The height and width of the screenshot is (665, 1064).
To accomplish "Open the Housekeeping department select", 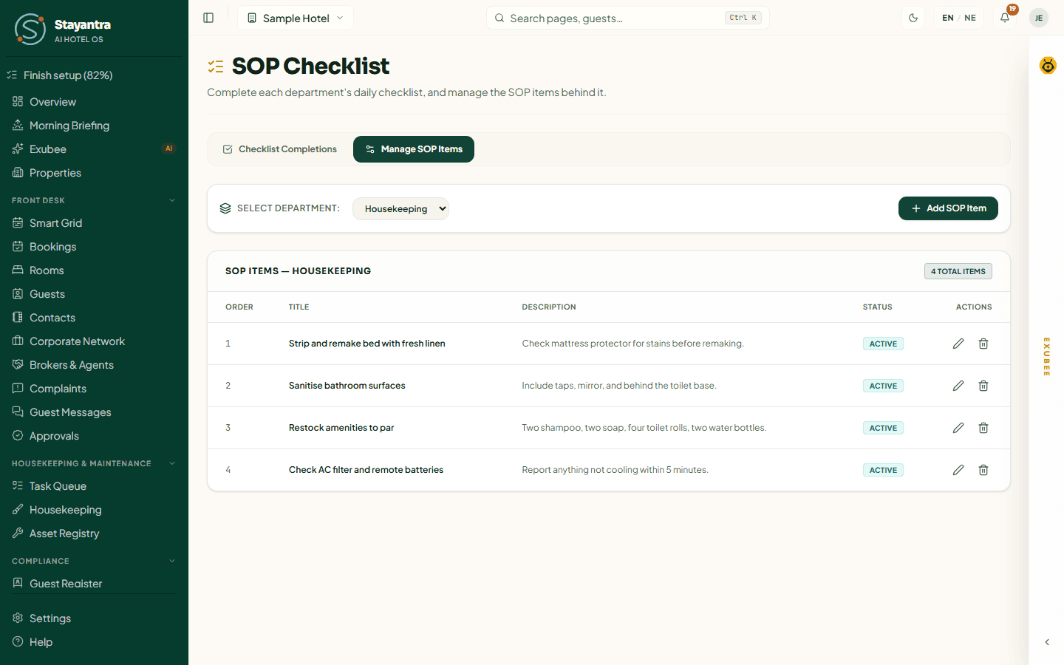I will [400, 208].
